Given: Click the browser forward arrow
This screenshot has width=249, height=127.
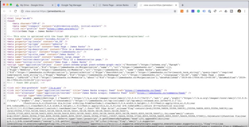Looking at the screenshot, I should (x=10, y=11).
